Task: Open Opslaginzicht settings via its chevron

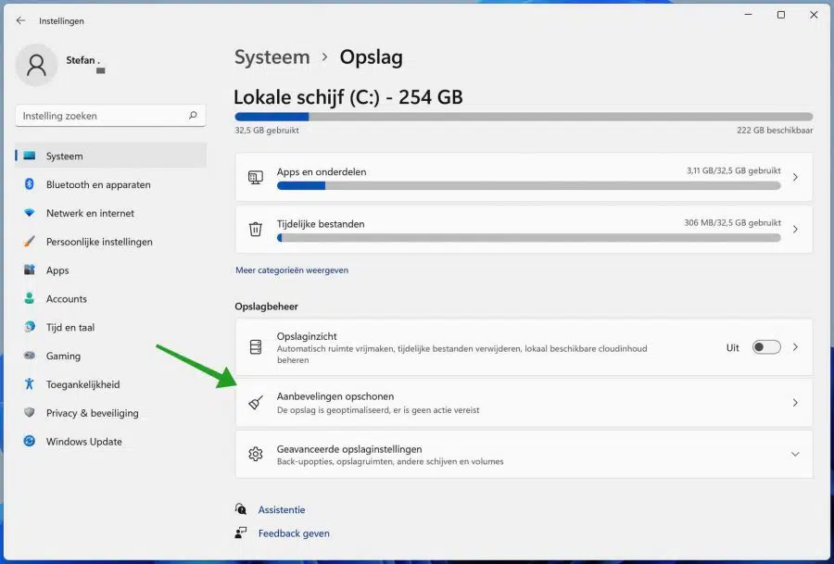Action: [x=795, y=347]
